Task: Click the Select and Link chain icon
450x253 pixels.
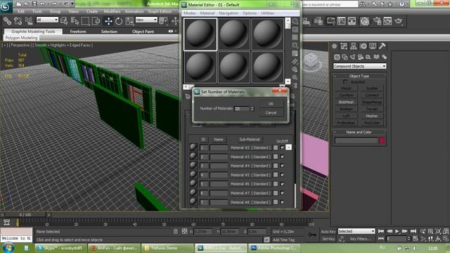Action: [x=7, y=21]
